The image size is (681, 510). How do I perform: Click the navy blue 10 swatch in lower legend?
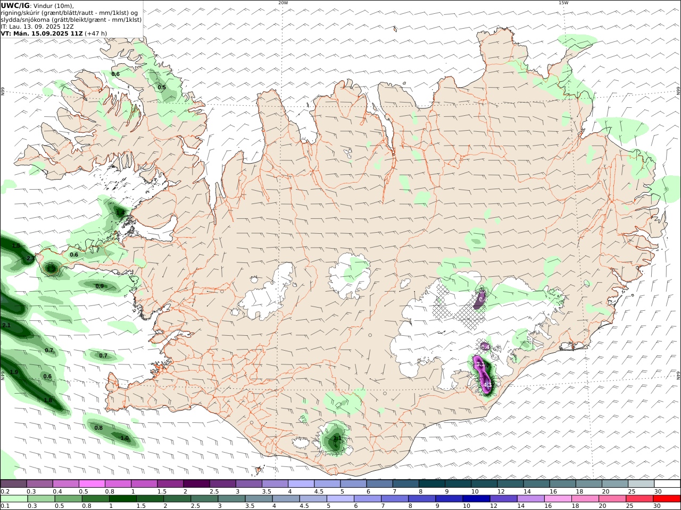coord(476,499)
